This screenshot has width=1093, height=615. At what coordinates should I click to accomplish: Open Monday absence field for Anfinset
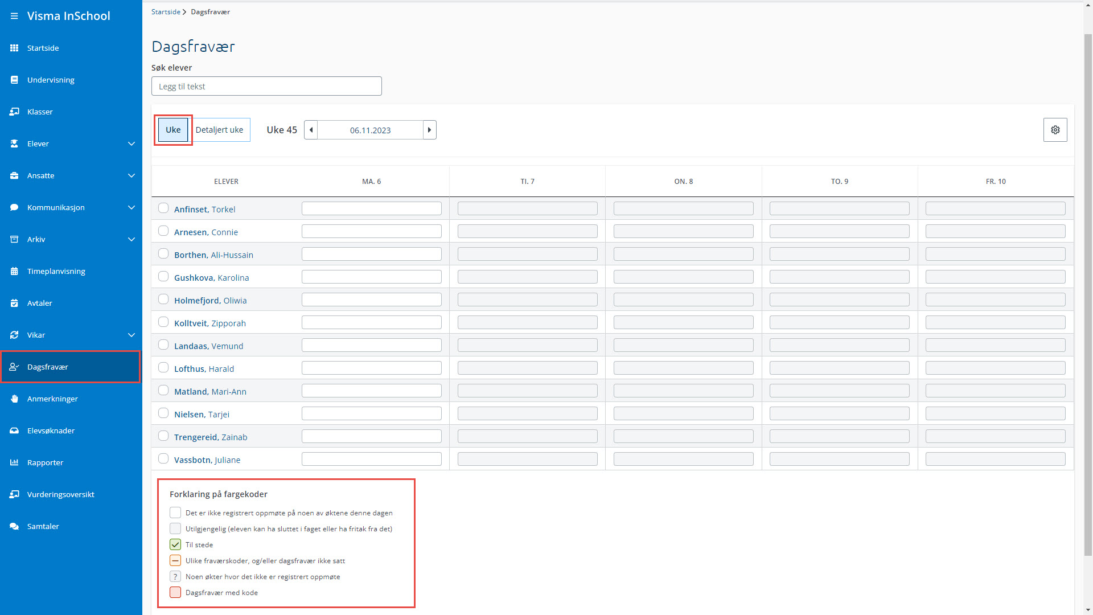[x=372, y=208]
